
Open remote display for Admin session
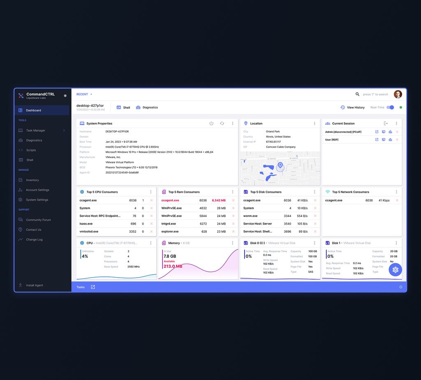tap(384, 132)
